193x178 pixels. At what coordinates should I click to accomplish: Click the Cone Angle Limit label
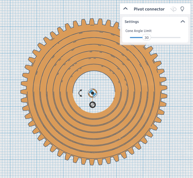pos(138,31)
